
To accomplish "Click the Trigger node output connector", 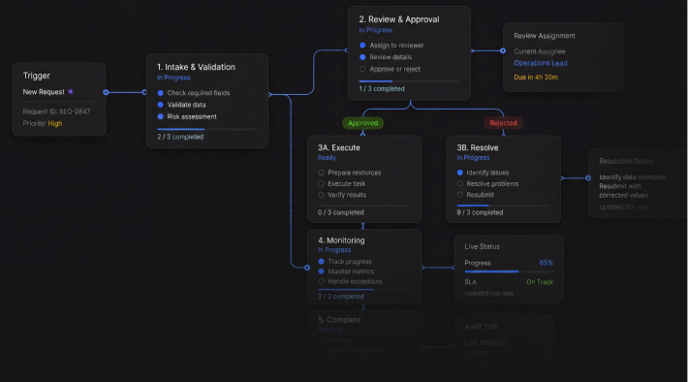I will [x=106, y=92].
